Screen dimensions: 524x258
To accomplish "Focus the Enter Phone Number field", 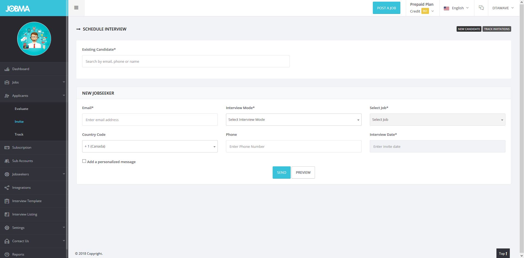I will [x=294, y=146].
